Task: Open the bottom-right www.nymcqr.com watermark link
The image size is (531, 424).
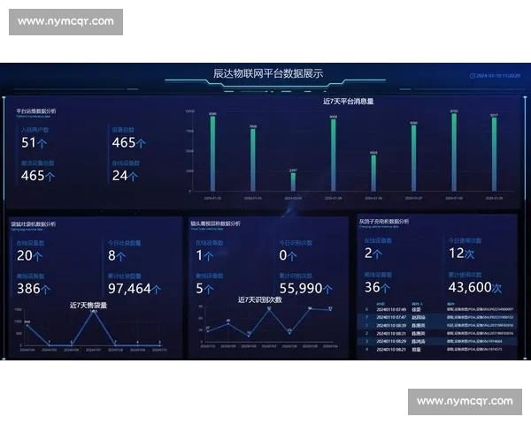Action: pyautogui.click(x=465, y=401)
